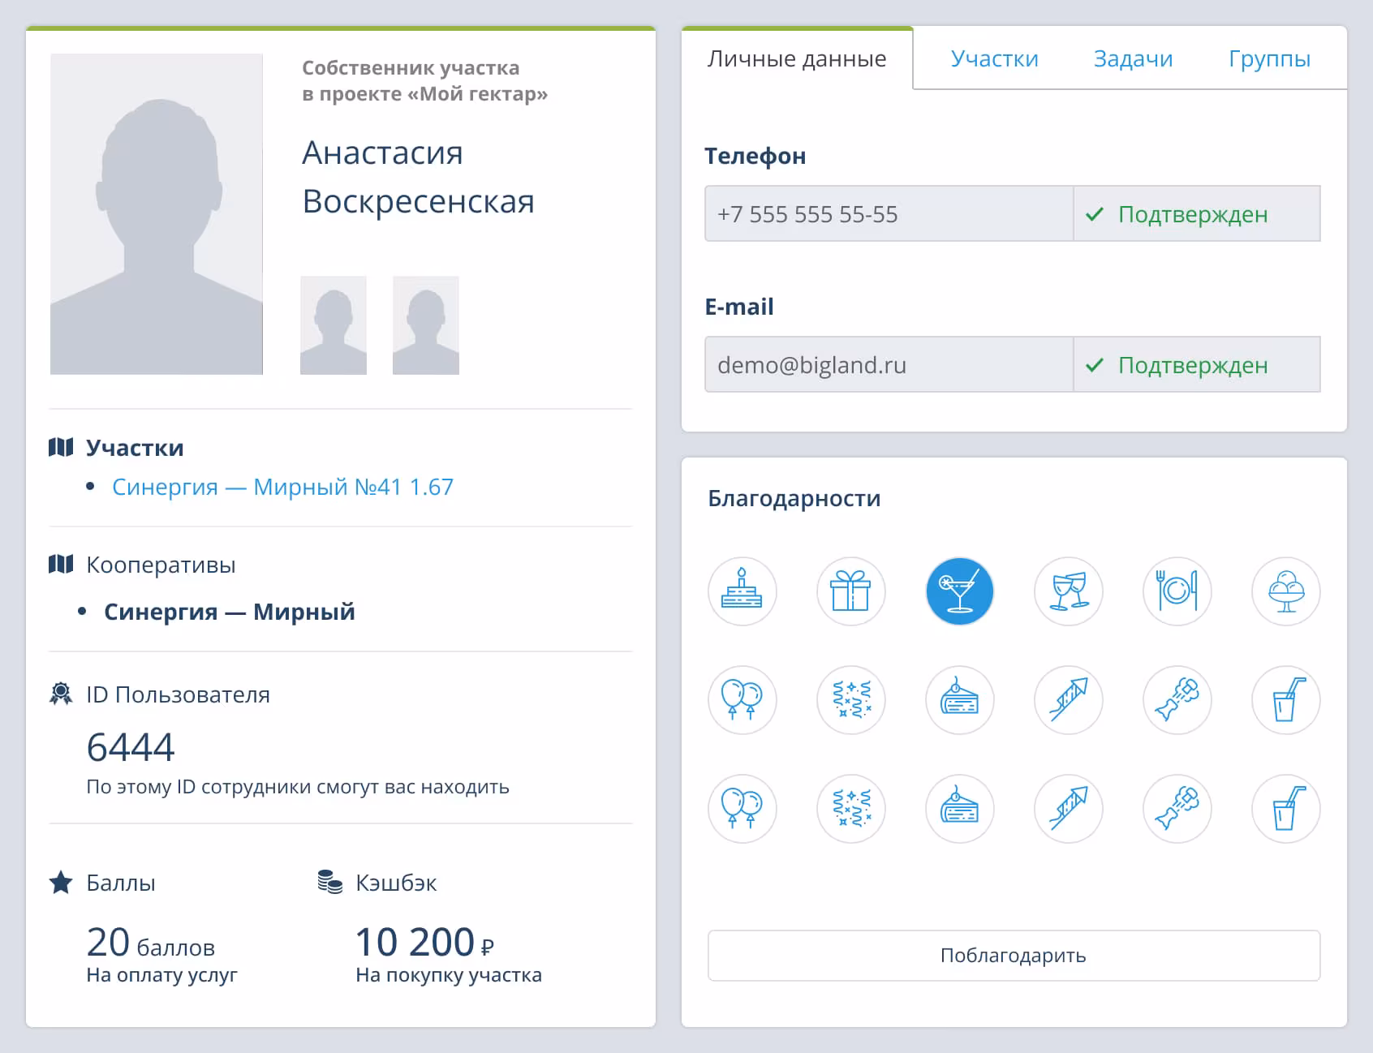
Task: Switch to the Задачи tab
Action: [1133, 58]
